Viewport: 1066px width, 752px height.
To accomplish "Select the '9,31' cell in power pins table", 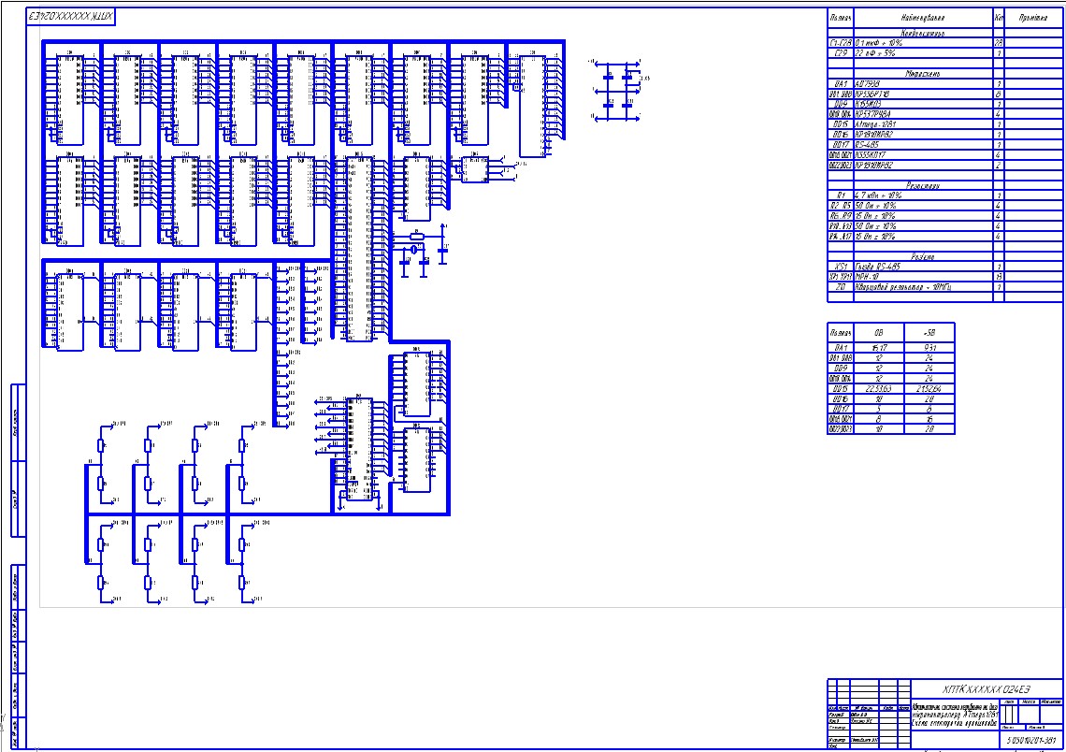I will pos(929,347).
